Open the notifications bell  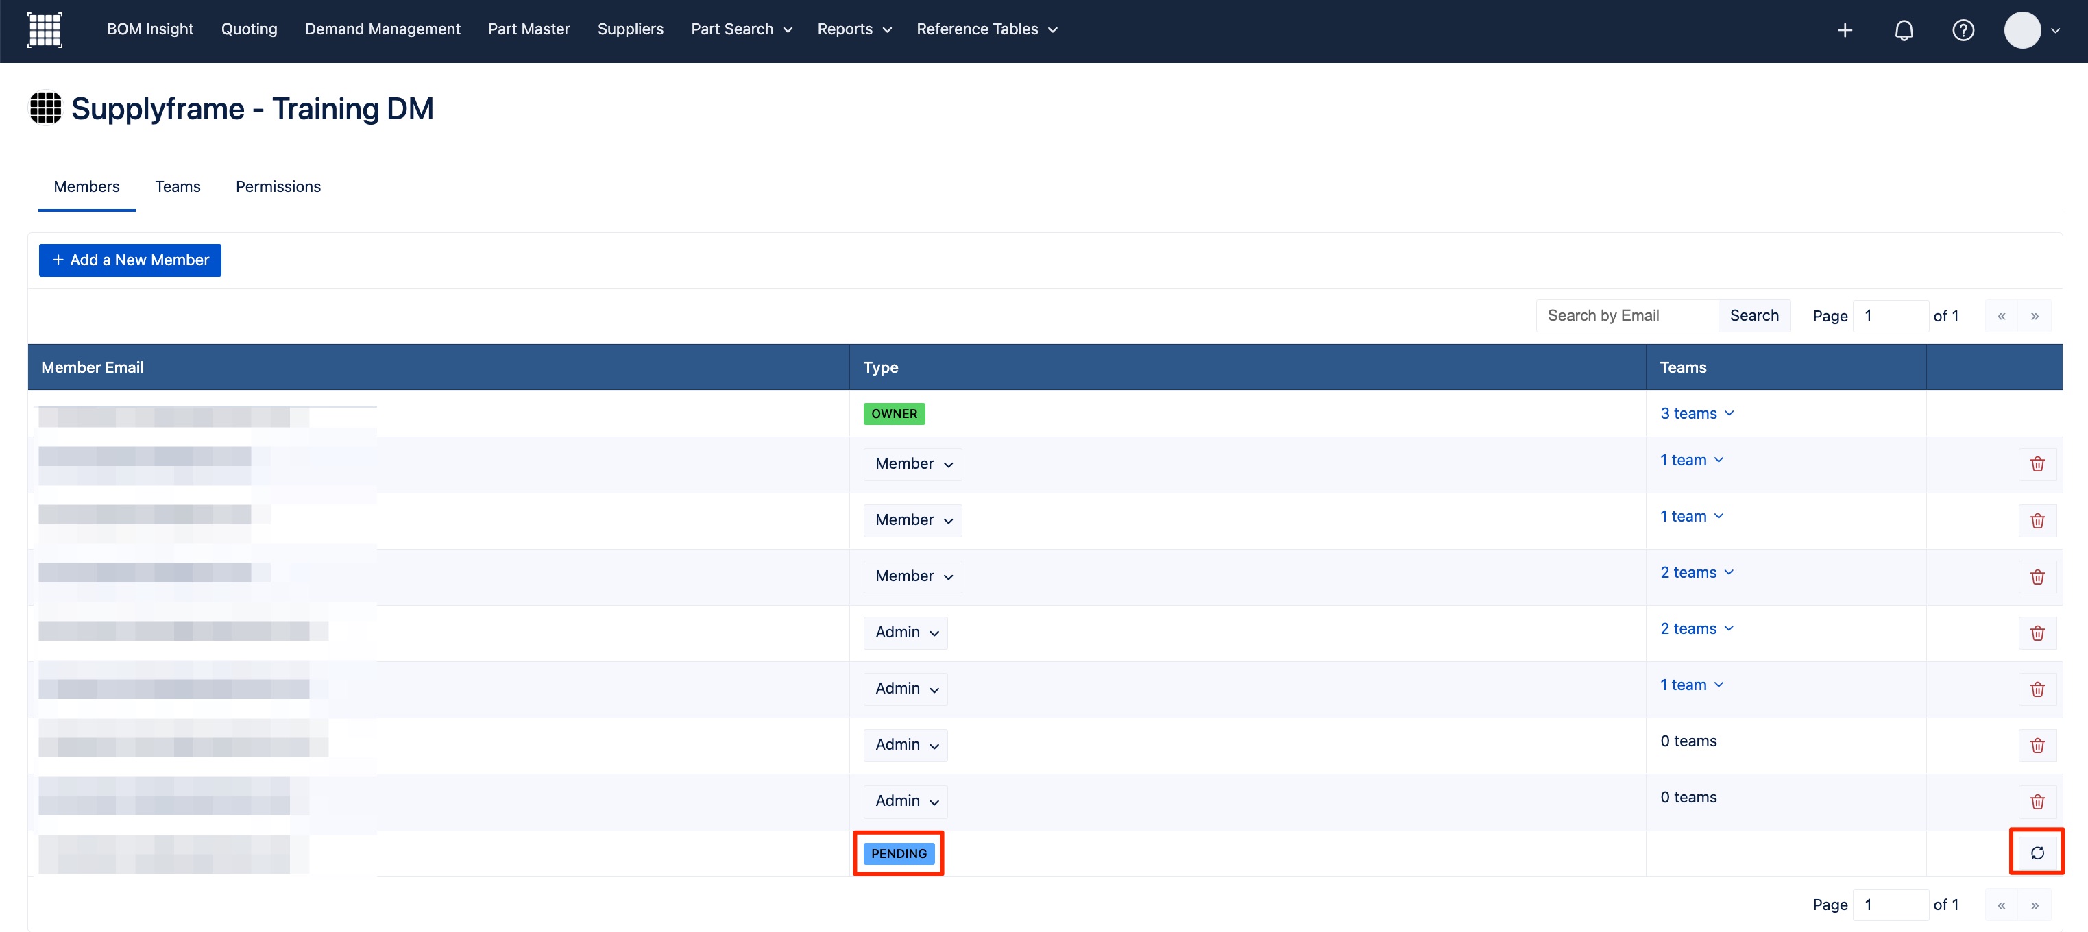(1904, 30)
